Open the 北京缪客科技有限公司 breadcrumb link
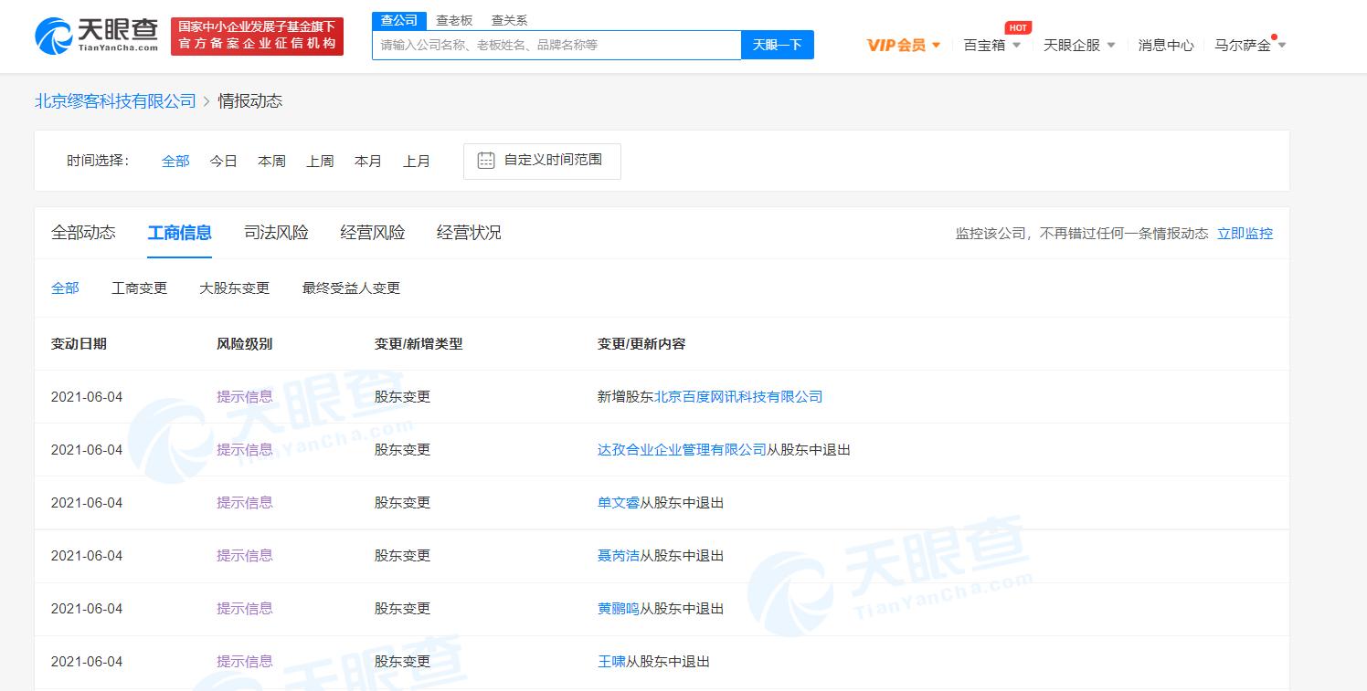 coord(115,101)
